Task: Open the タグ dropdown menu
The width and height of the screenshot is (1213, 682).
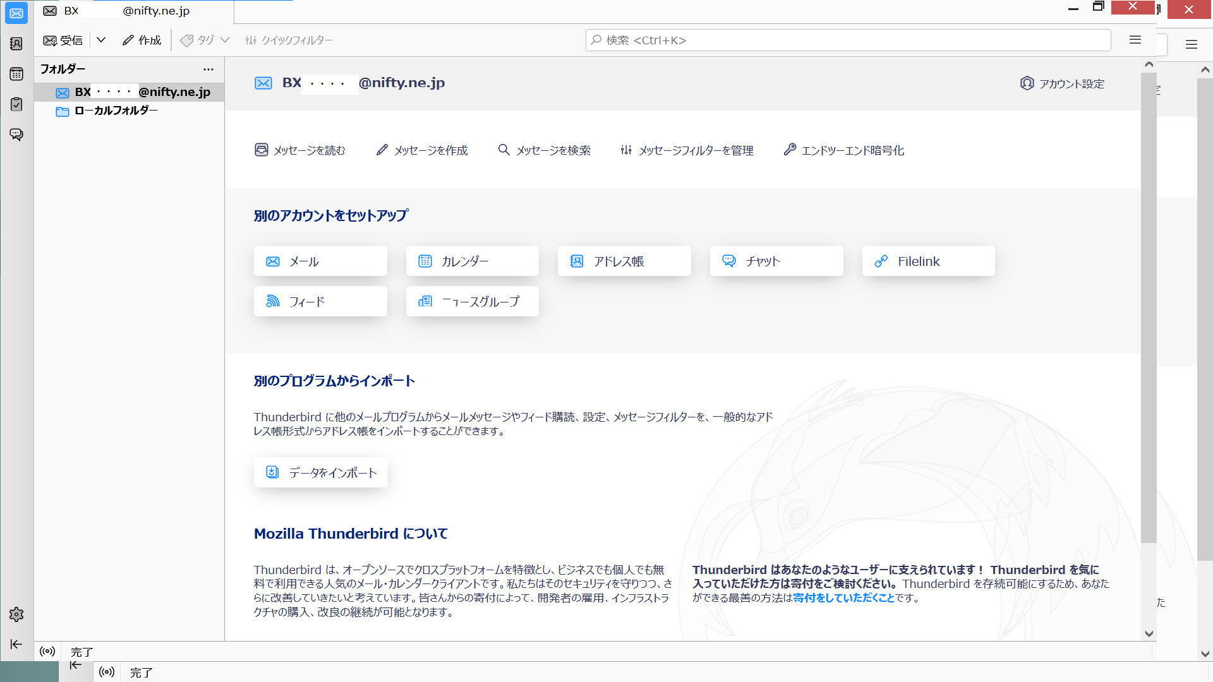Action: (205, 40)
